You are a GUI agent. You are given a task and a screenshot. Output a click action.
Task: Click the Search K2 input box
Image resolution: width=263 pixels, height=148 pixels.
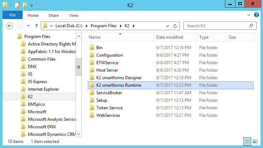[x=216, y=26]
